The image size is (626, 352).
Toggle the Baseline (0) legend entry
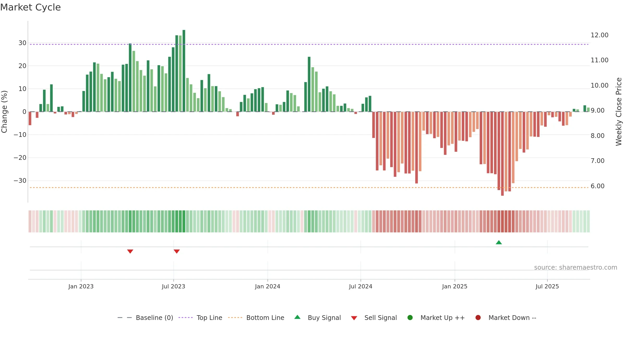tap(145, 318)
